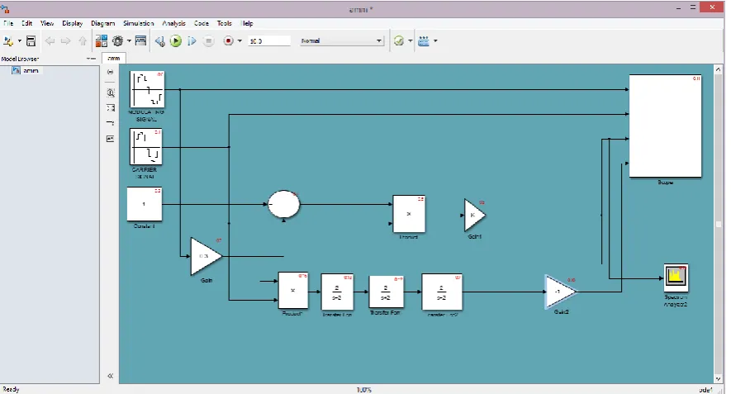Viewport: 731px width, 394px height.
Task: Click the Forward navigation arrow
Action: (x=66, y=41)
